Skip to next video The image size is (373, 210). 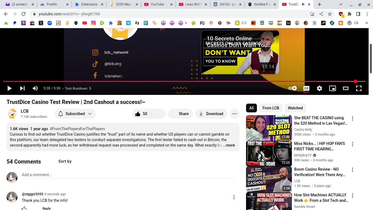[22, 88]
